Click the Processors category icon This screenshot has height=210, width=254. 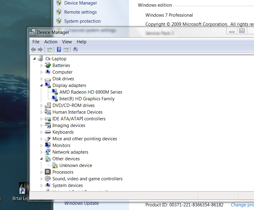click(x=48, y=172)
